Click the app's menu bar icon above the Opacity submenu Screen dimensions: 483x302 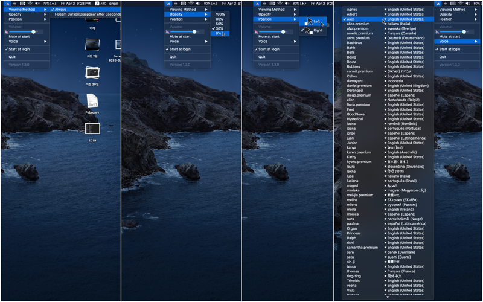pyautogui.click(x=168, y=4)
